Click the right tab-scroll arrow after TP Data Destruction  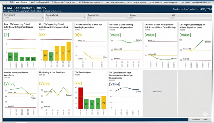point(212,2)
